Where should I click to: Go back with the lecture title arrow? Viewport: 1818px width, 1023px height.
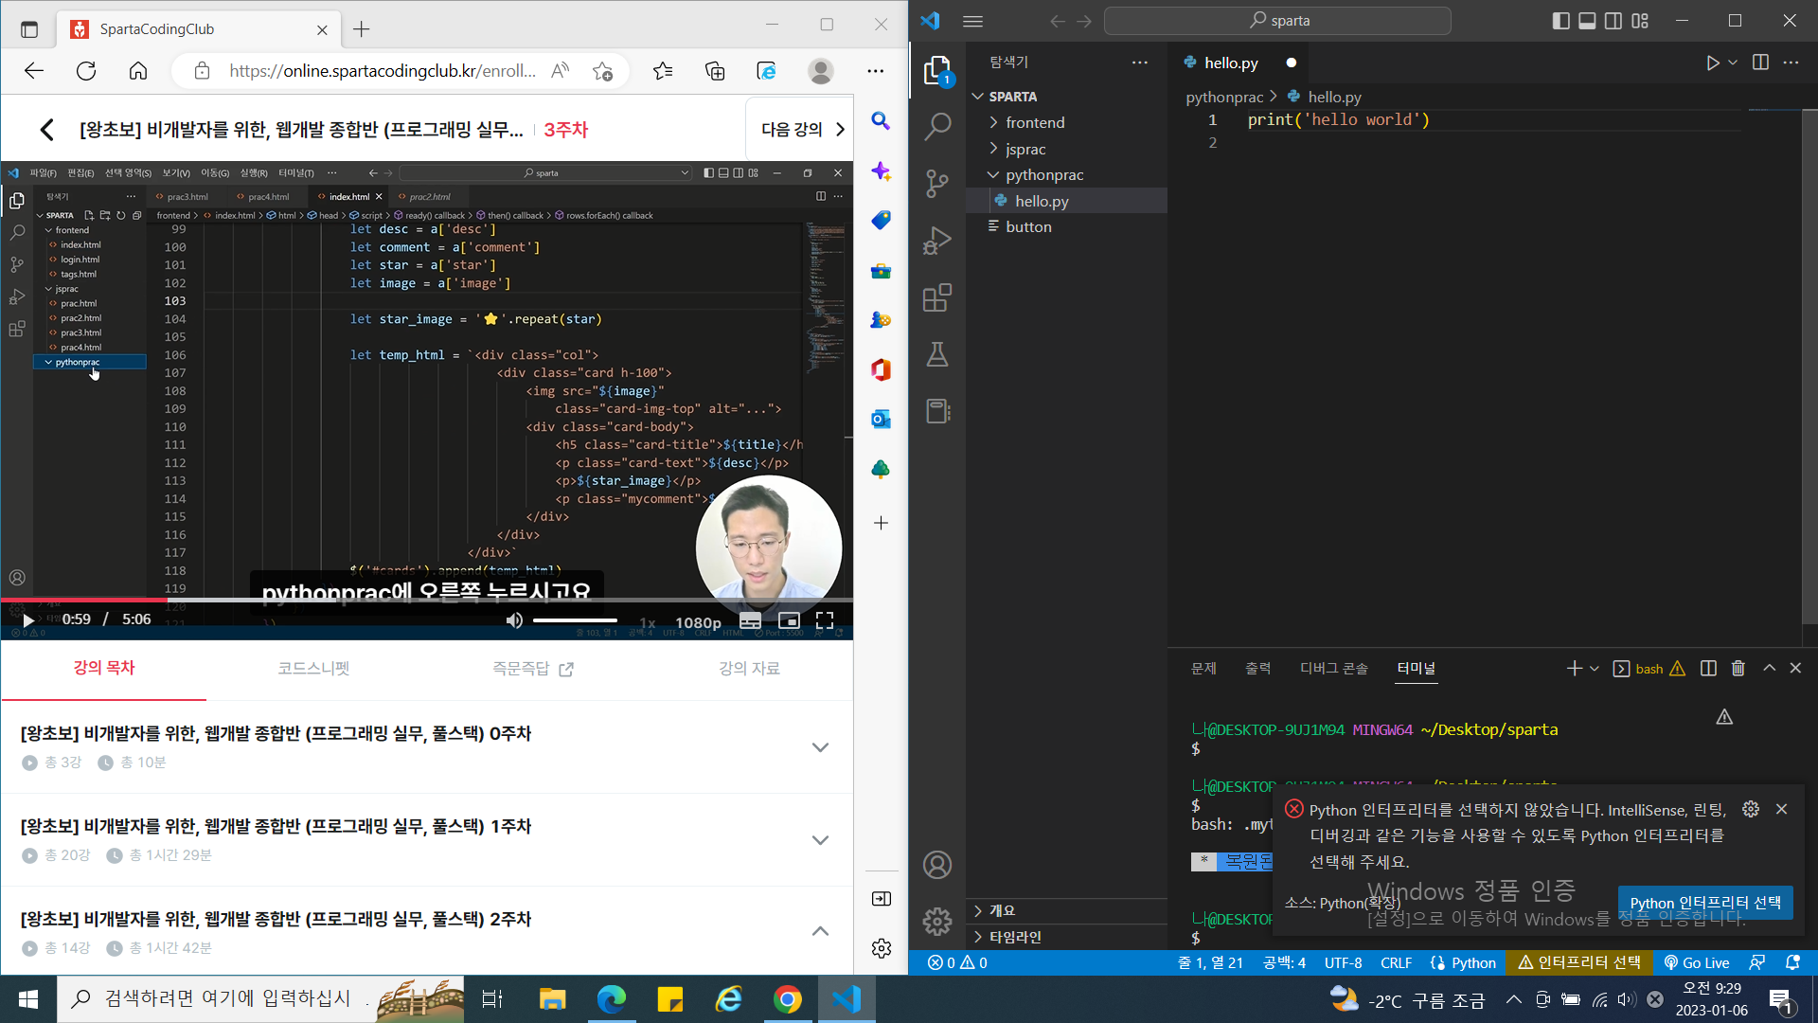click(x=46, y=130)
